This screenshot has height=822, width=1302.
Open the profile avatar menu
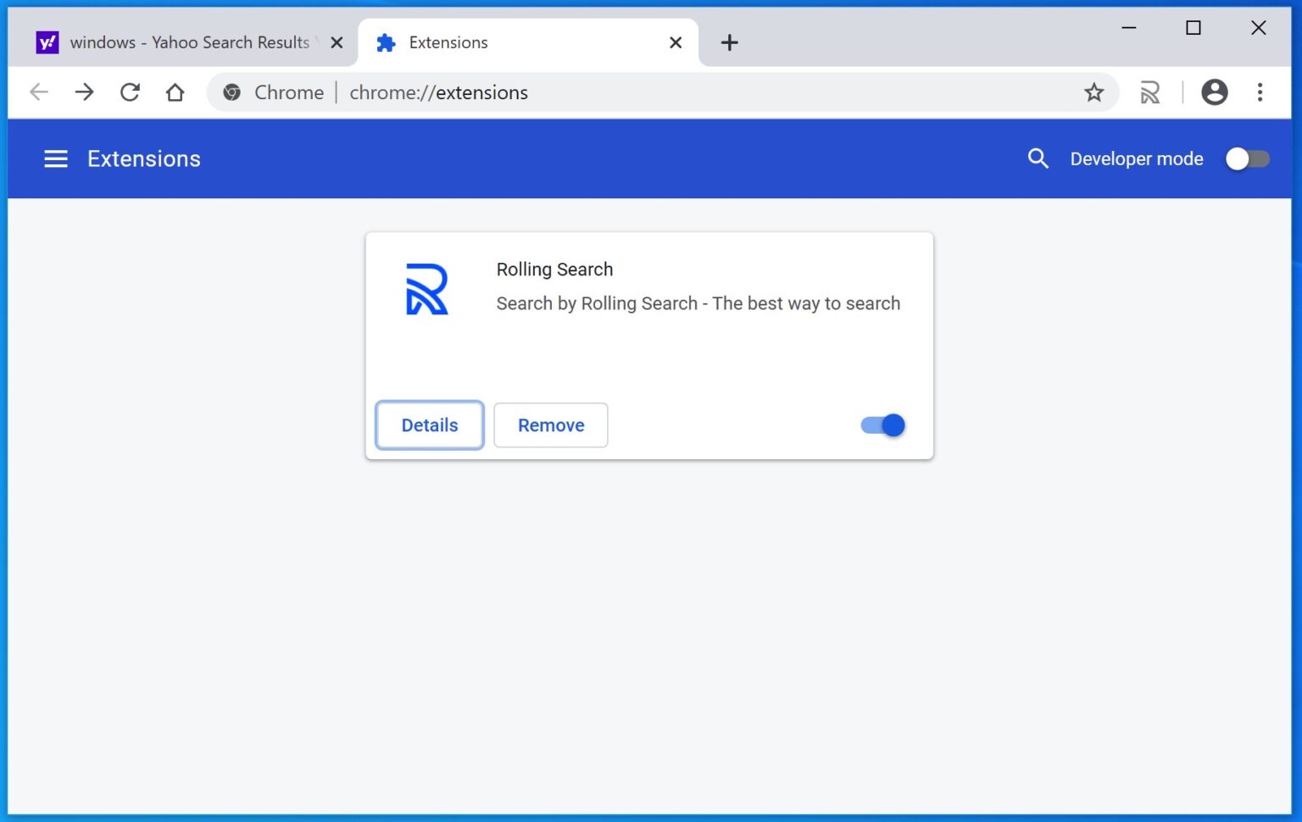[1214, 92]
